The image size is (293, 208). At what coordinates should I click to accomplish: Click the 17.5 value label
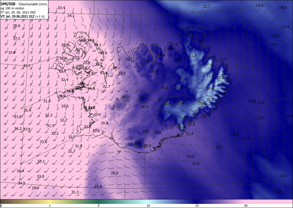[x=261, y=103]
